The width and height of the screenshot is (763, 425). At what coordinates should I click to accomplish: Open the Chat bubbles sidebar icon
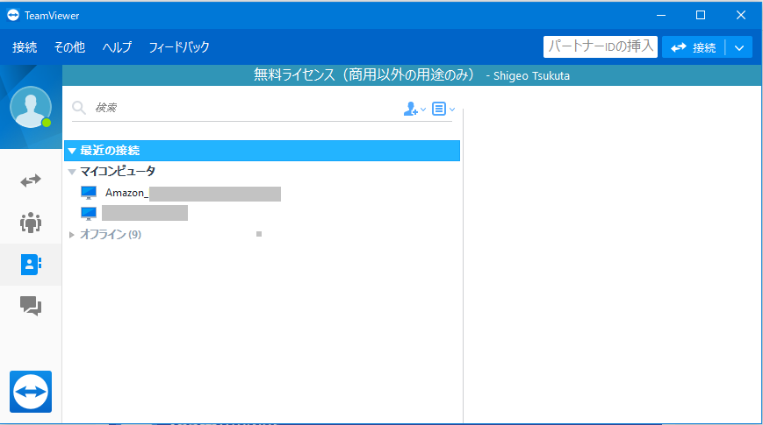point(31,306)
